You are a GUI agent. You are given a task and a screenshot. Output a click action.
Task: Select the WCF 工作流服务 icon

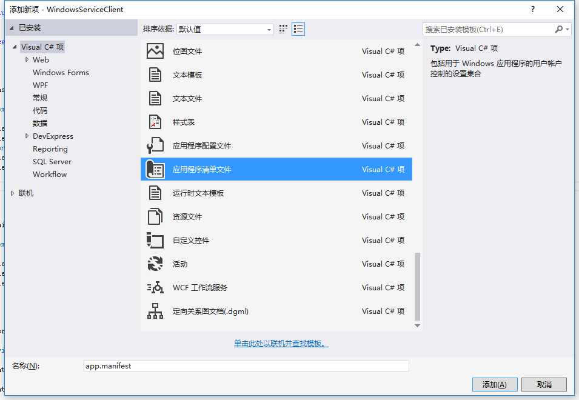coord(155,287)
